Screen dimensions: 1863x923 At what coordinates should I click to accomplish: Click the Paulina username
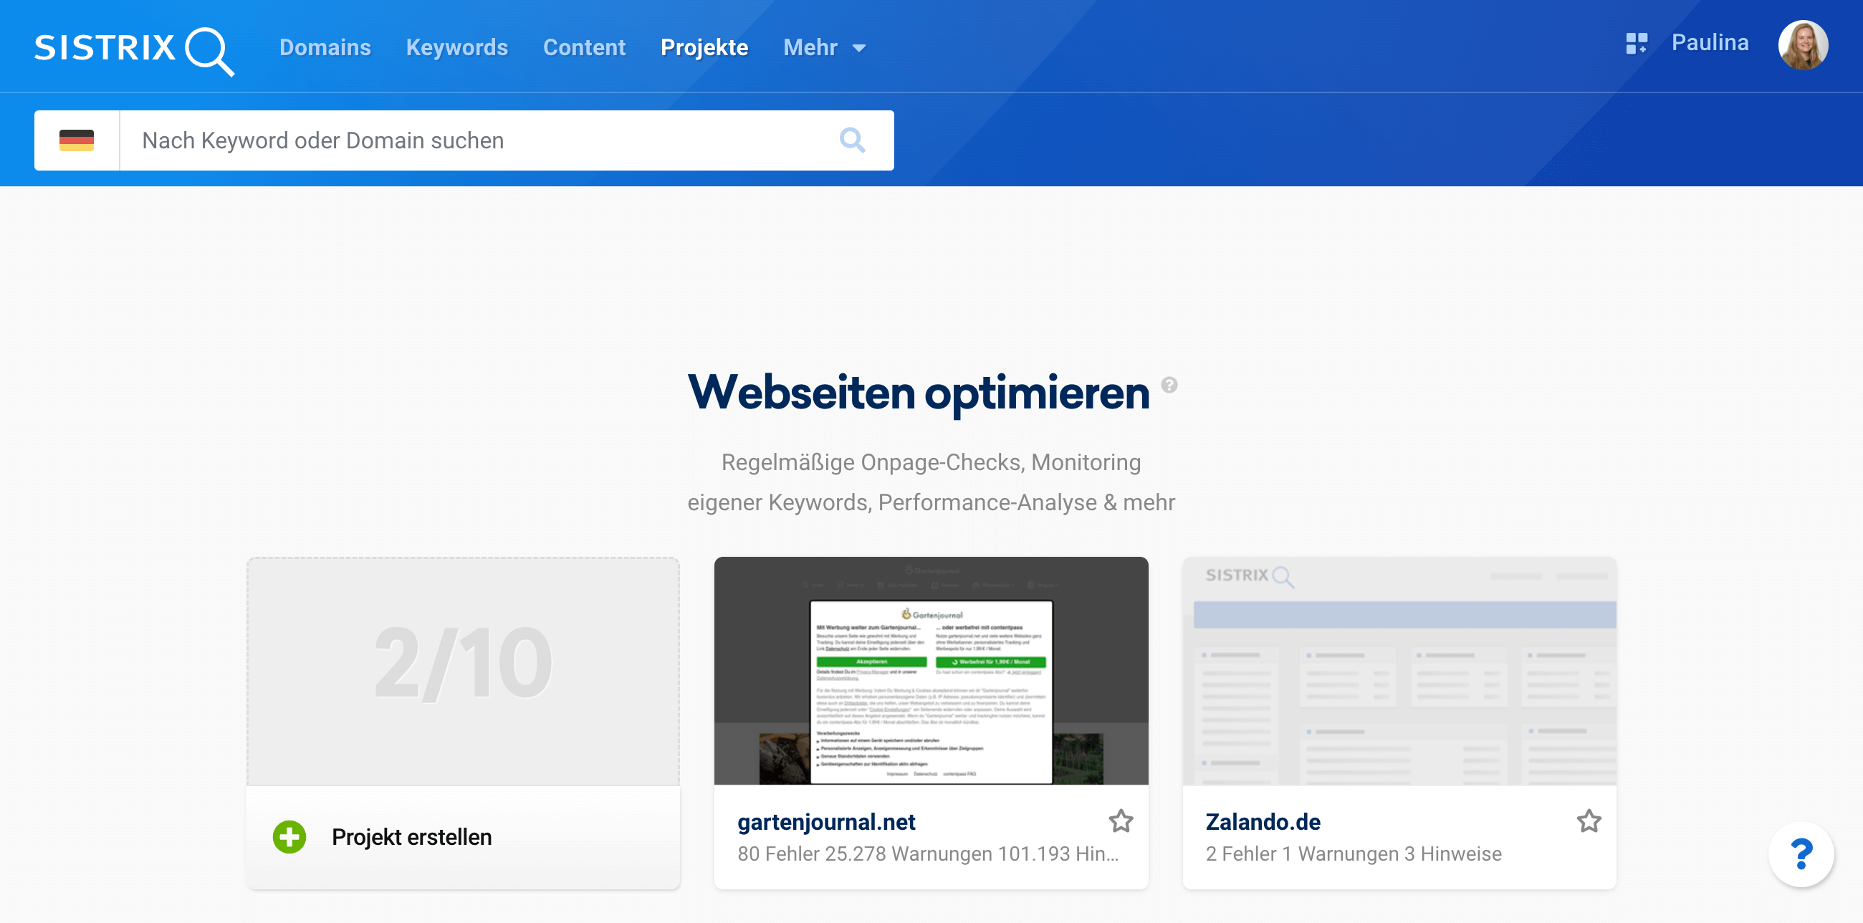click(1710, 43)
